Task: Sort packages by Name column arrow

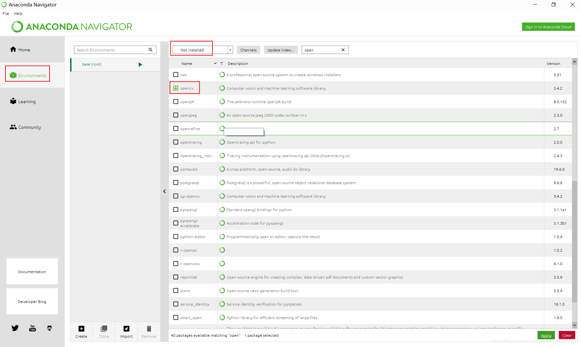Action: pyautogui.click(x=215, y=64)
